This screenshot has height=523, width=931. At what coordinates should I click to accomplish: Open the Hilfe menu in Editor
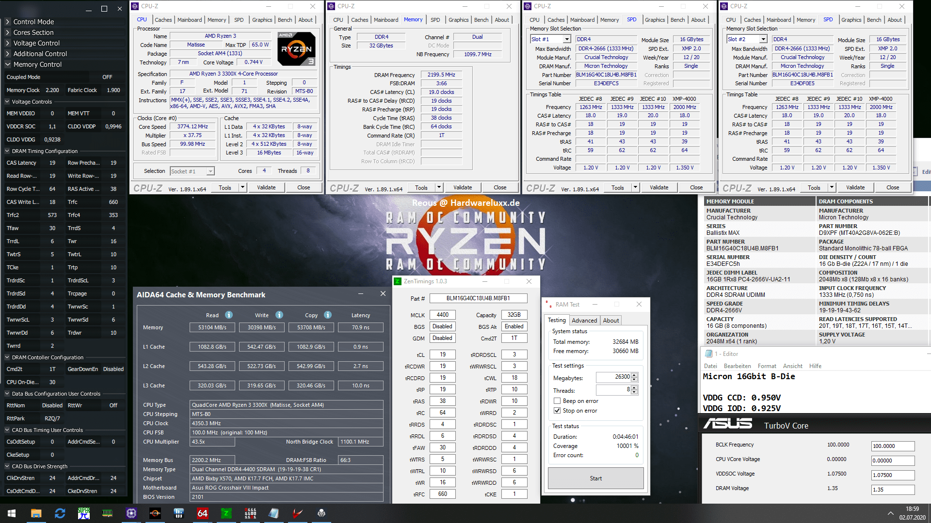[815, 366]
